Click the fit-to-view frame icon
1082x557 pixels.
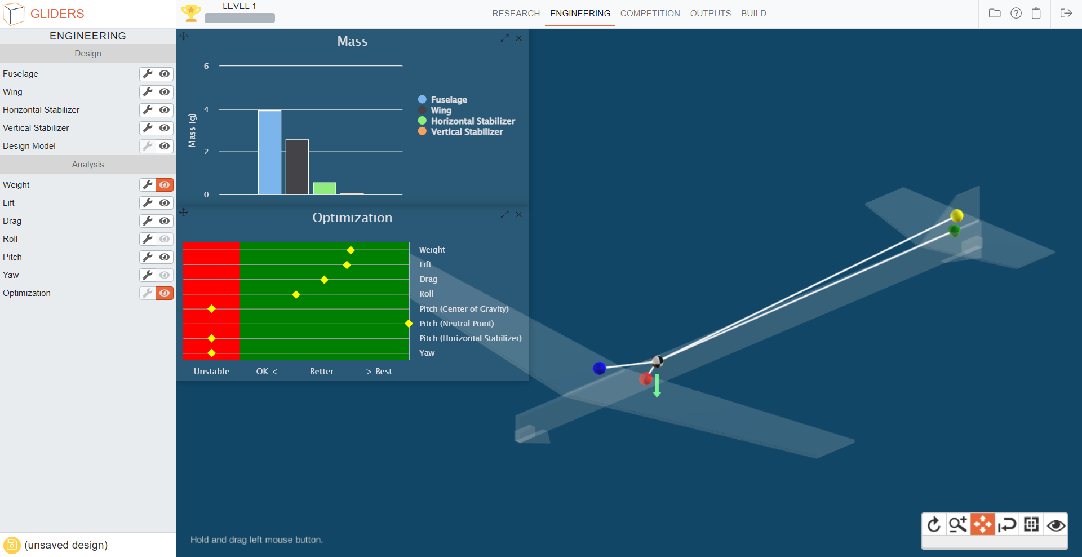click(1031, 525)
